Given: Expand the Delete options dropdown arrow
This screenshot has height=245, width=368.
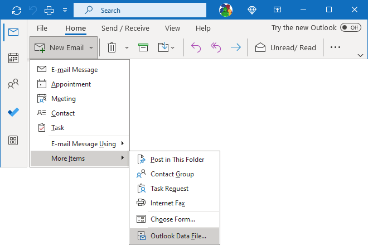Looking at the screenshot, I should 127,47.
